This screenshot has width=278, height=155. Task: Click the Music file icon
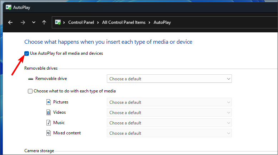48,123
